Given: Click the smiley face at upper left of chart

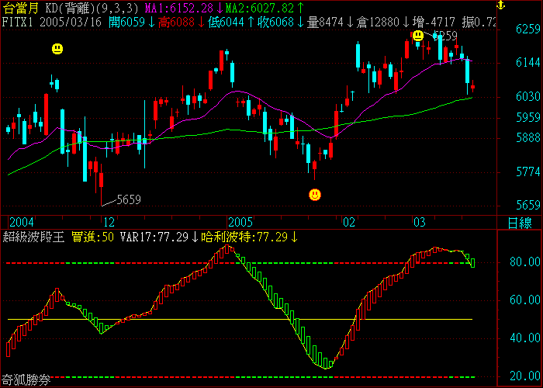Looking at the screenshot, I should point(57,49).
